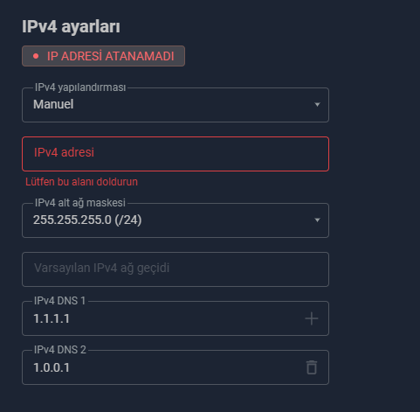
Task: Click the red status dot in badge
Action: point(36,56)
